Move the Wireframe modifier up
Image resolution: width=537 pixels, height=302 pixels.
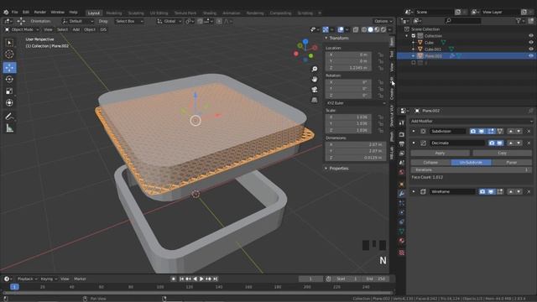coord(511,192)
